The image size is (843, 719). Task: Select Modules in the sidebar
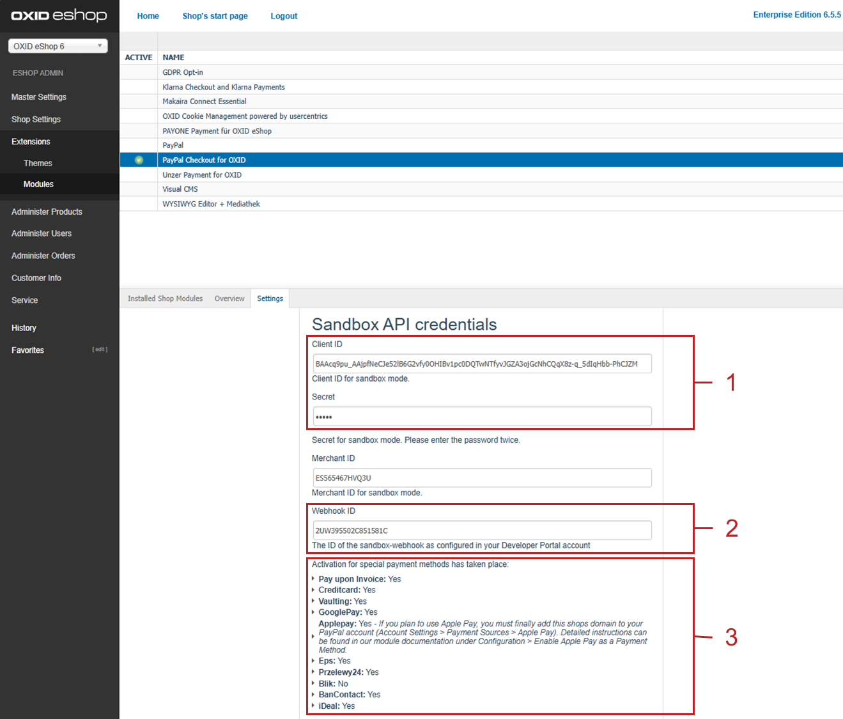pyautogui.click(x=38, y=184)
